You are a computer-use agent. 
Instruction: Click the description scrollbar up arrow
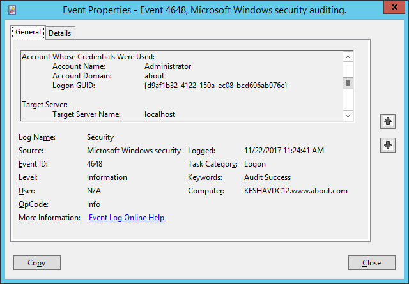point(348,57)
